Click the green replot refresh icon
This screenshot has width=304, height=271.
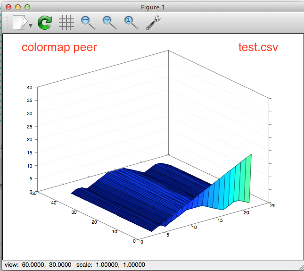coord(45,23)
